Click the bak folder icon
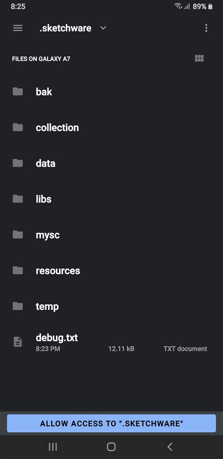The image size is (223, 459). [17, 91]
